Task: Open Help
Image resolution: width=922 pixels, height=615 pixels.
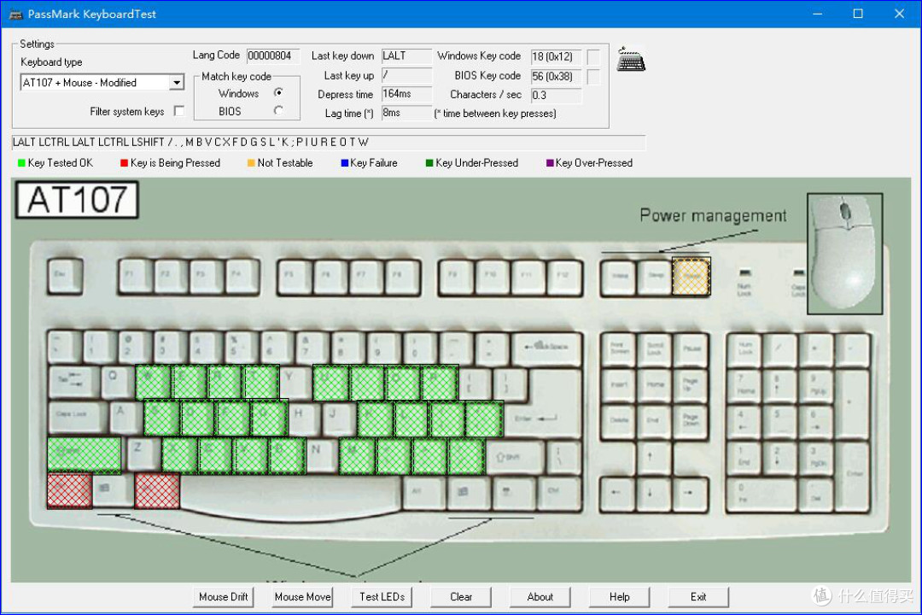Action: click(x=619, y=597)
